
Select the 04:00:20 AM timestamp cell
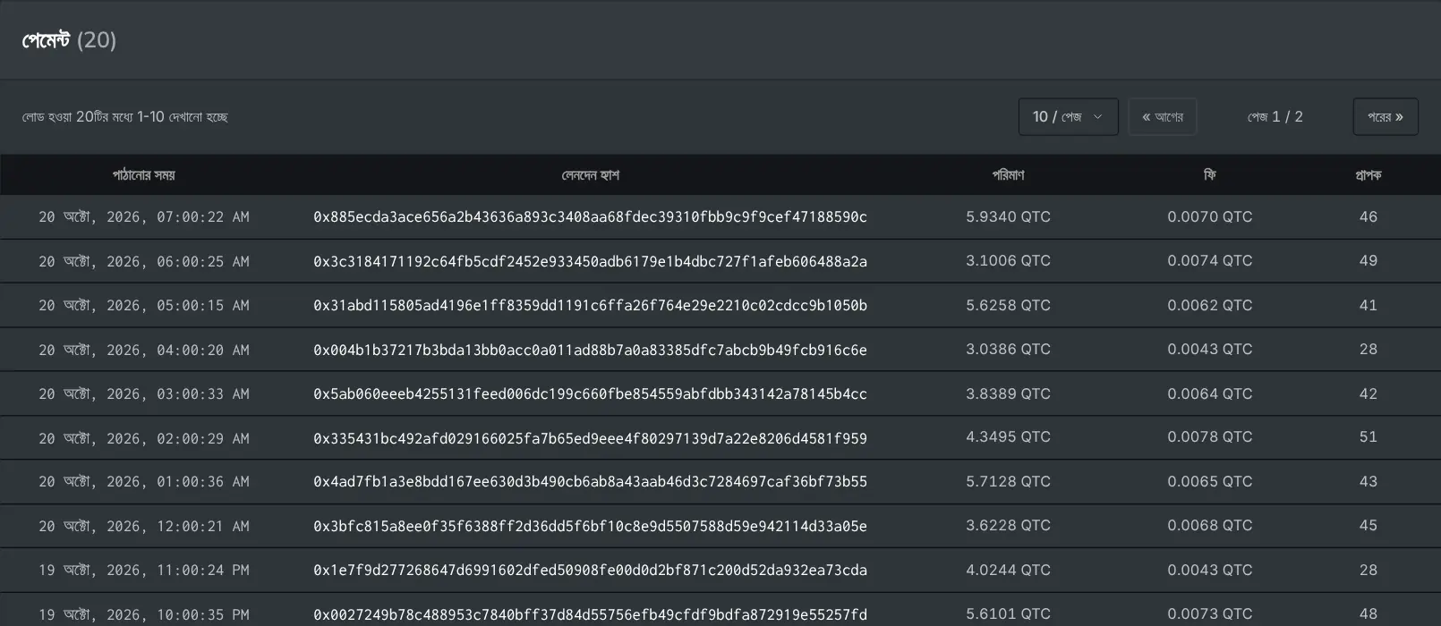point(144,350)
